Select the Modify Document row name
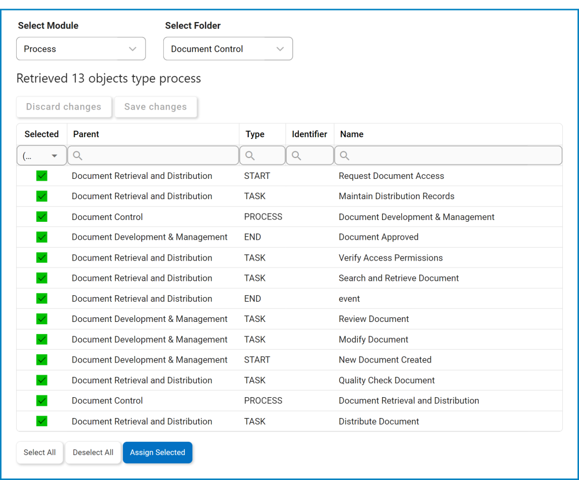 [x=373, y=340]
